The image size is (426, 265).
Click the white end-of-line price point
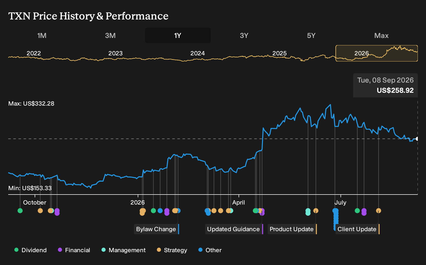[417, 139]
